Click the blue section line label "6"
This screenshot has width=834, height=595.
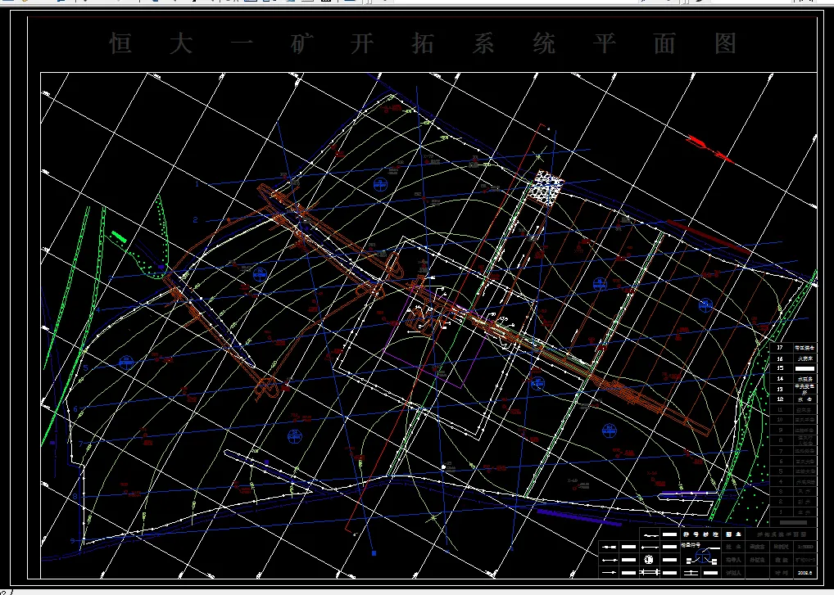(x=75, y=409)
